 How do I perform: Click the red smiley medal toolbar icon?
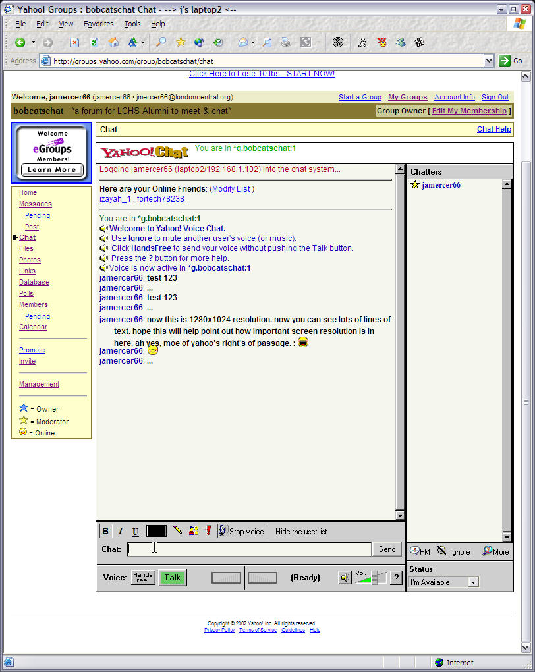(x=381, y=42)
